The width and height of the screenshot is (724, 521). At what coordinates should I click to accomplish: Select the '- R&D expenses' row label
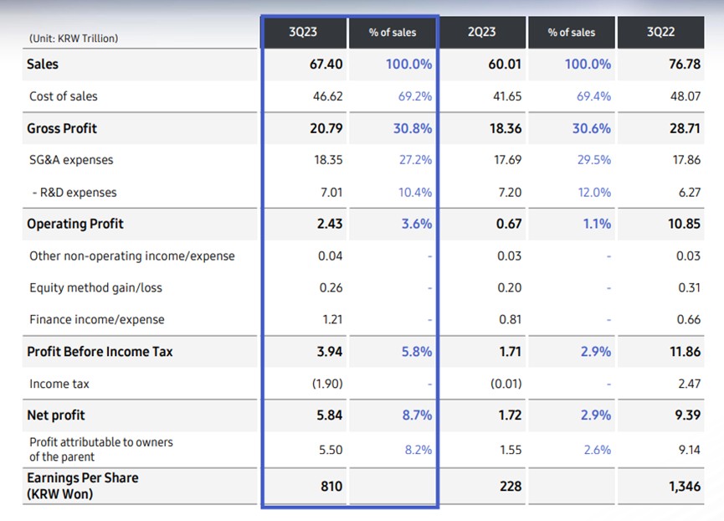tap(73, 192)
